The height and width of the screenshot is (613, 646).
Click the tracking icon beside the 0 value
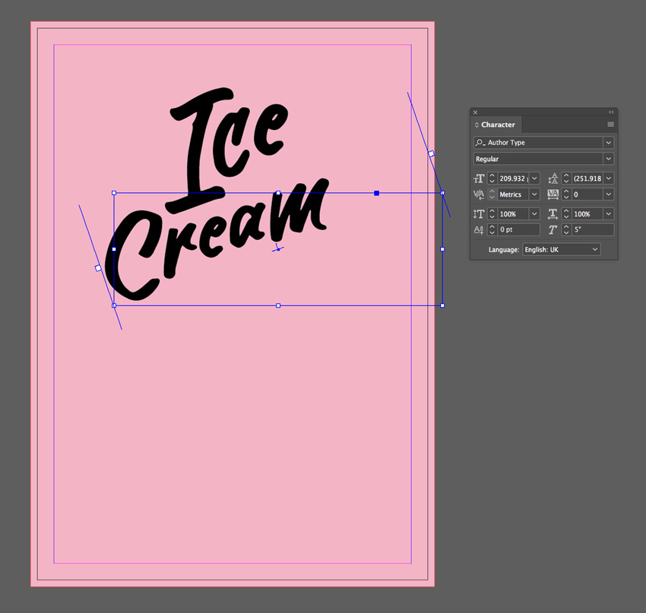click(553, 194)
